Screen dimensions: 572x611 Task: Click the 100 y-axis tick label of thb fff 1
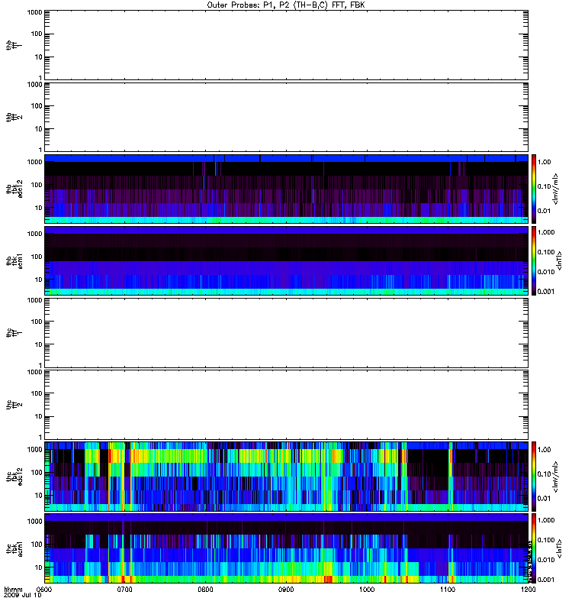point(37,34)
